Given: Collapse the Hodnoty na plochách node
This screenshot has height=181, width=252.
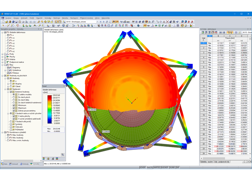Looking at the screenshot, I should tap(2, 76).
